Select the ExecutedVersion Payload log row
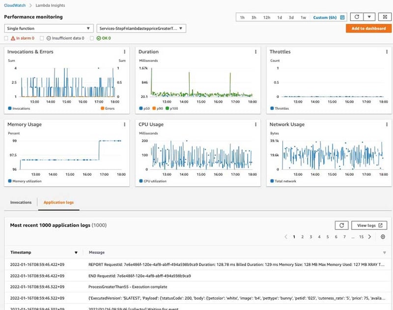This screenshot has height=310, width=393. click(198, 298)
